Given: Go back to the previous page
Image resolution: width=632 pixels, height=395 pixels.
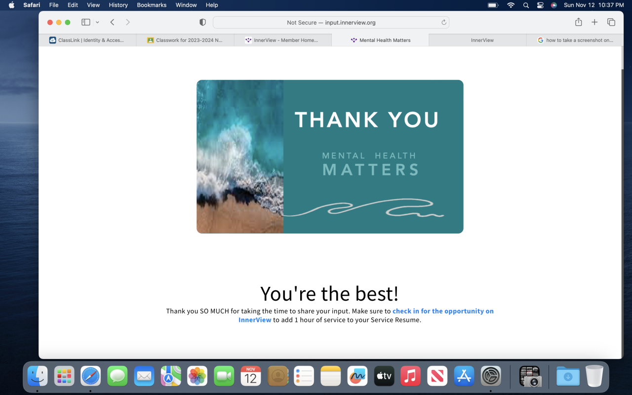Looking at the screenshot, I should tap(113, 22).
